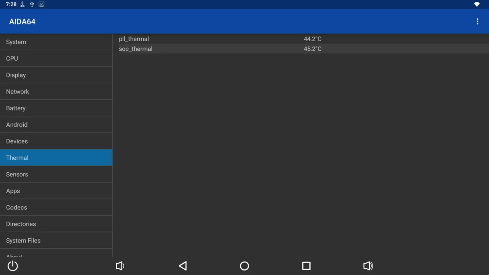Screen dimensions: 489x275
Task: View the installed Apps list
Action: click(x=56, y=191)
